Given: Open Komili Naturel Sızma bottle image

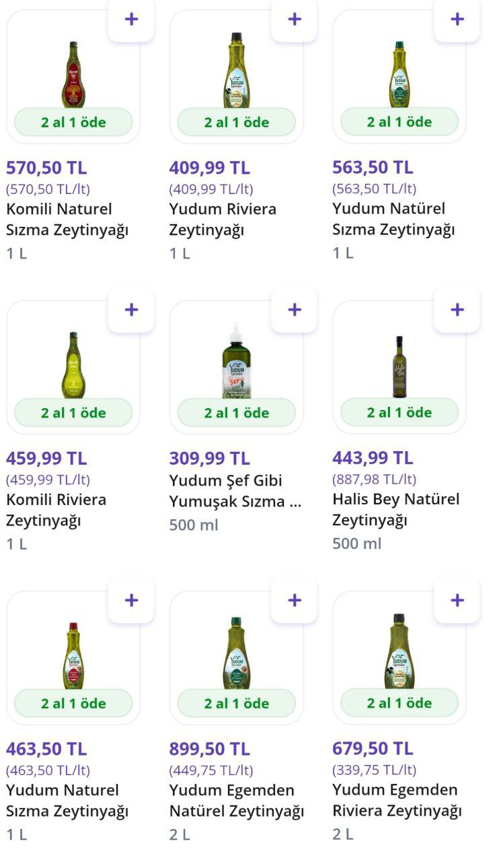Looking at the screenshot, I should [x=72, y=74].
